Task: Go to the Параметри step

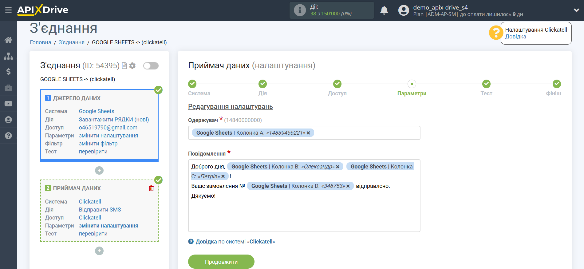Action: click(x=412, y=84)
